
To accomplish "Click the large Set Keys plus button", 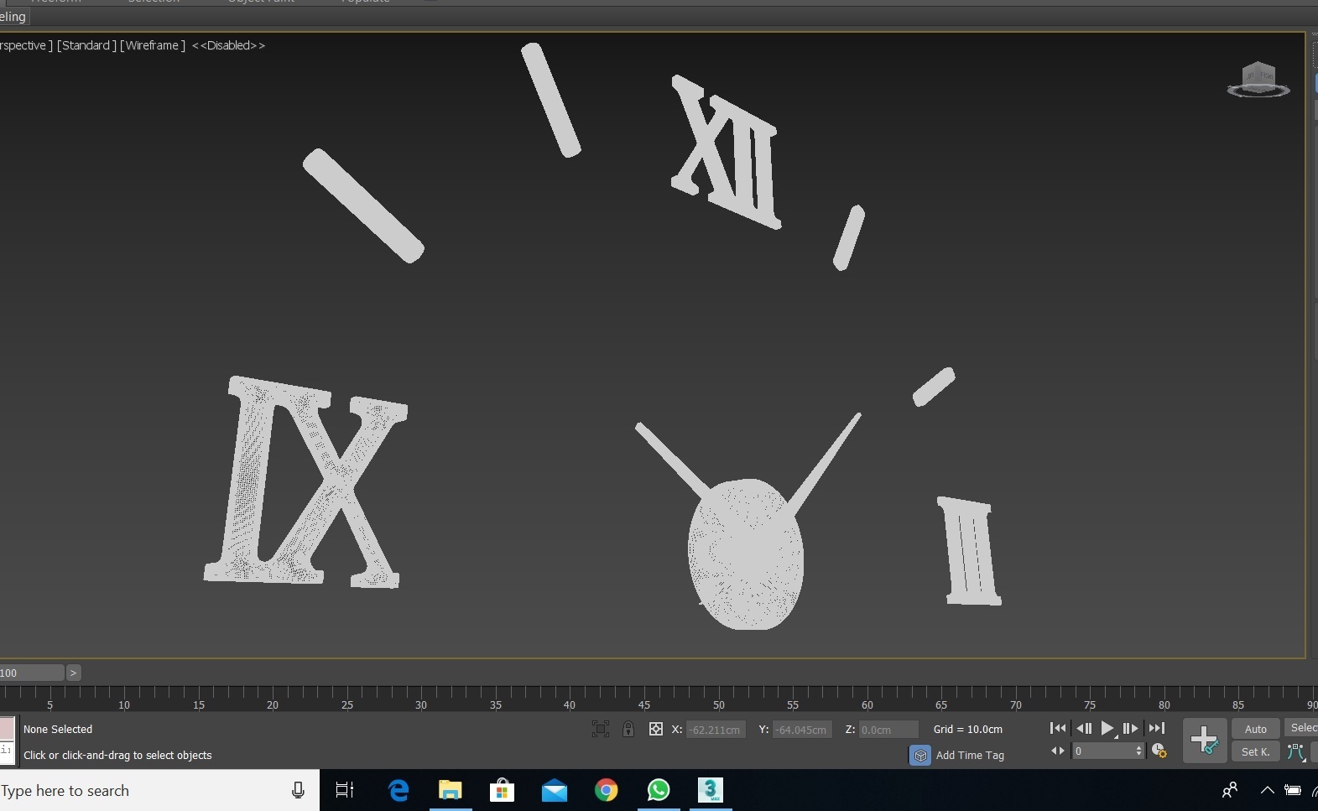I will 1205,740.
